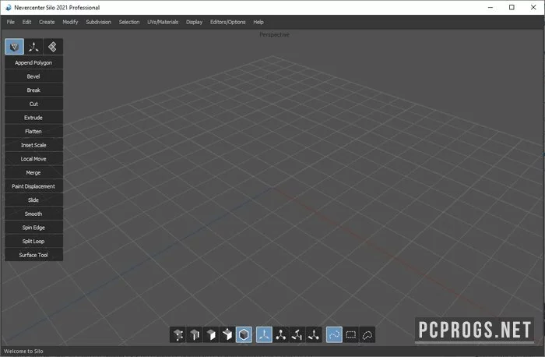Activate face selection mode icon
The width and height of the screenshot is (545, 357).
click(211, 334)
